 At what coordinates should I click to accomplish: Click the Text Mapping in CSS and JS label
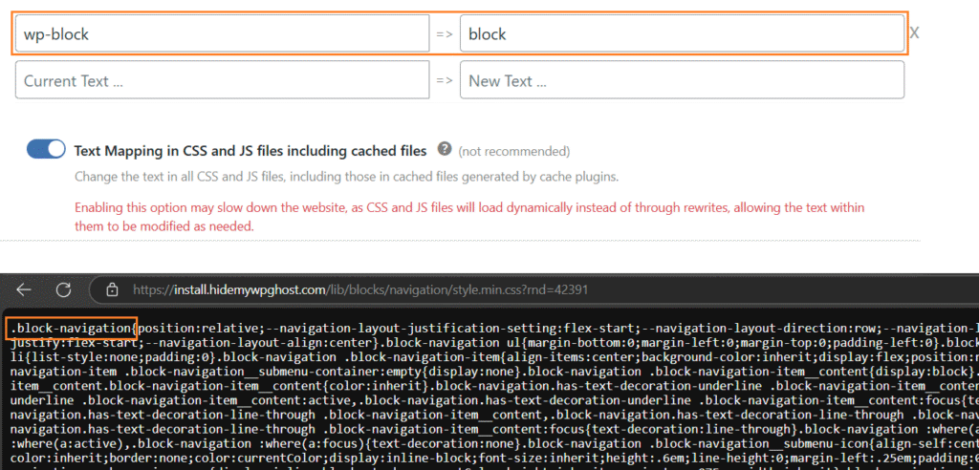(x=250, y=150)
